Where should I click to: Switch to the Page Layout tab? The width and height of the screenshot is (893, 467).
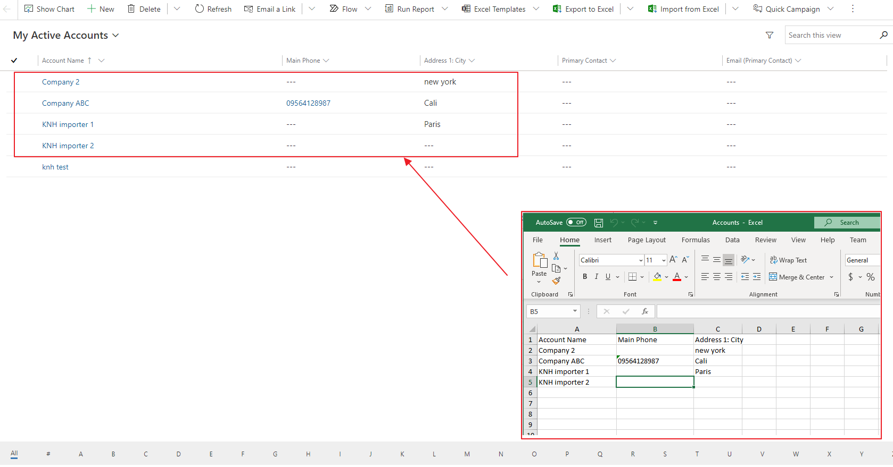click(x=647, y=240)
